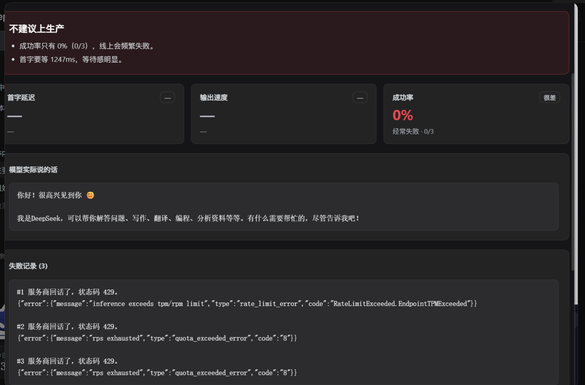Click the 失败记录 (3) heading

click(28, 266)
